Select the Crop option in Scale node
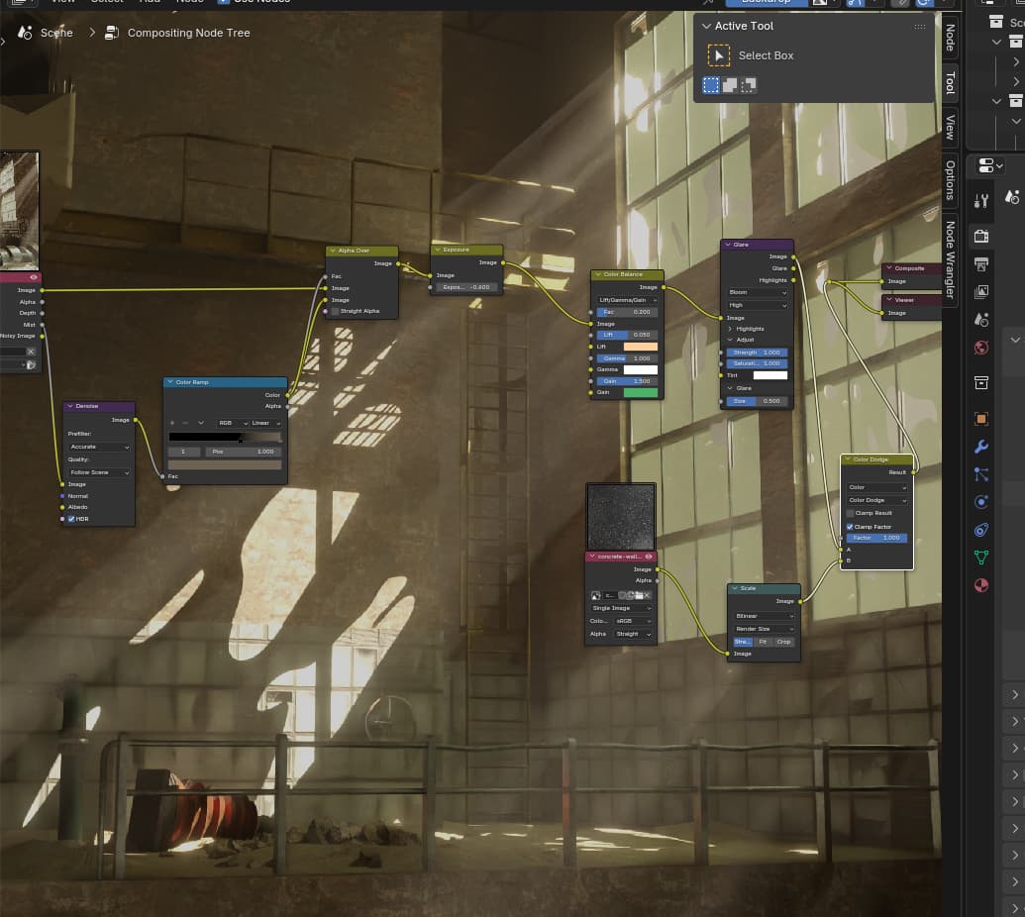 pos(783,642)
